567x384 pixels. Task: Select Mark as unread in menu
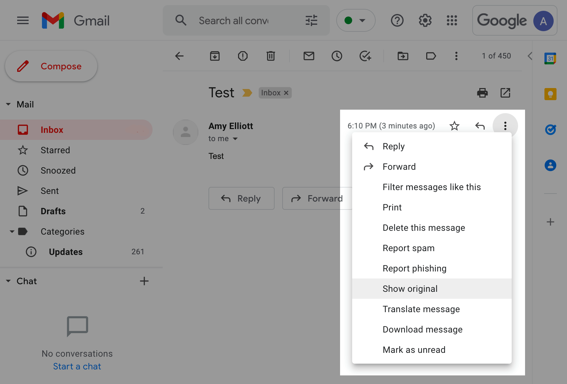(x=432, y=350)
